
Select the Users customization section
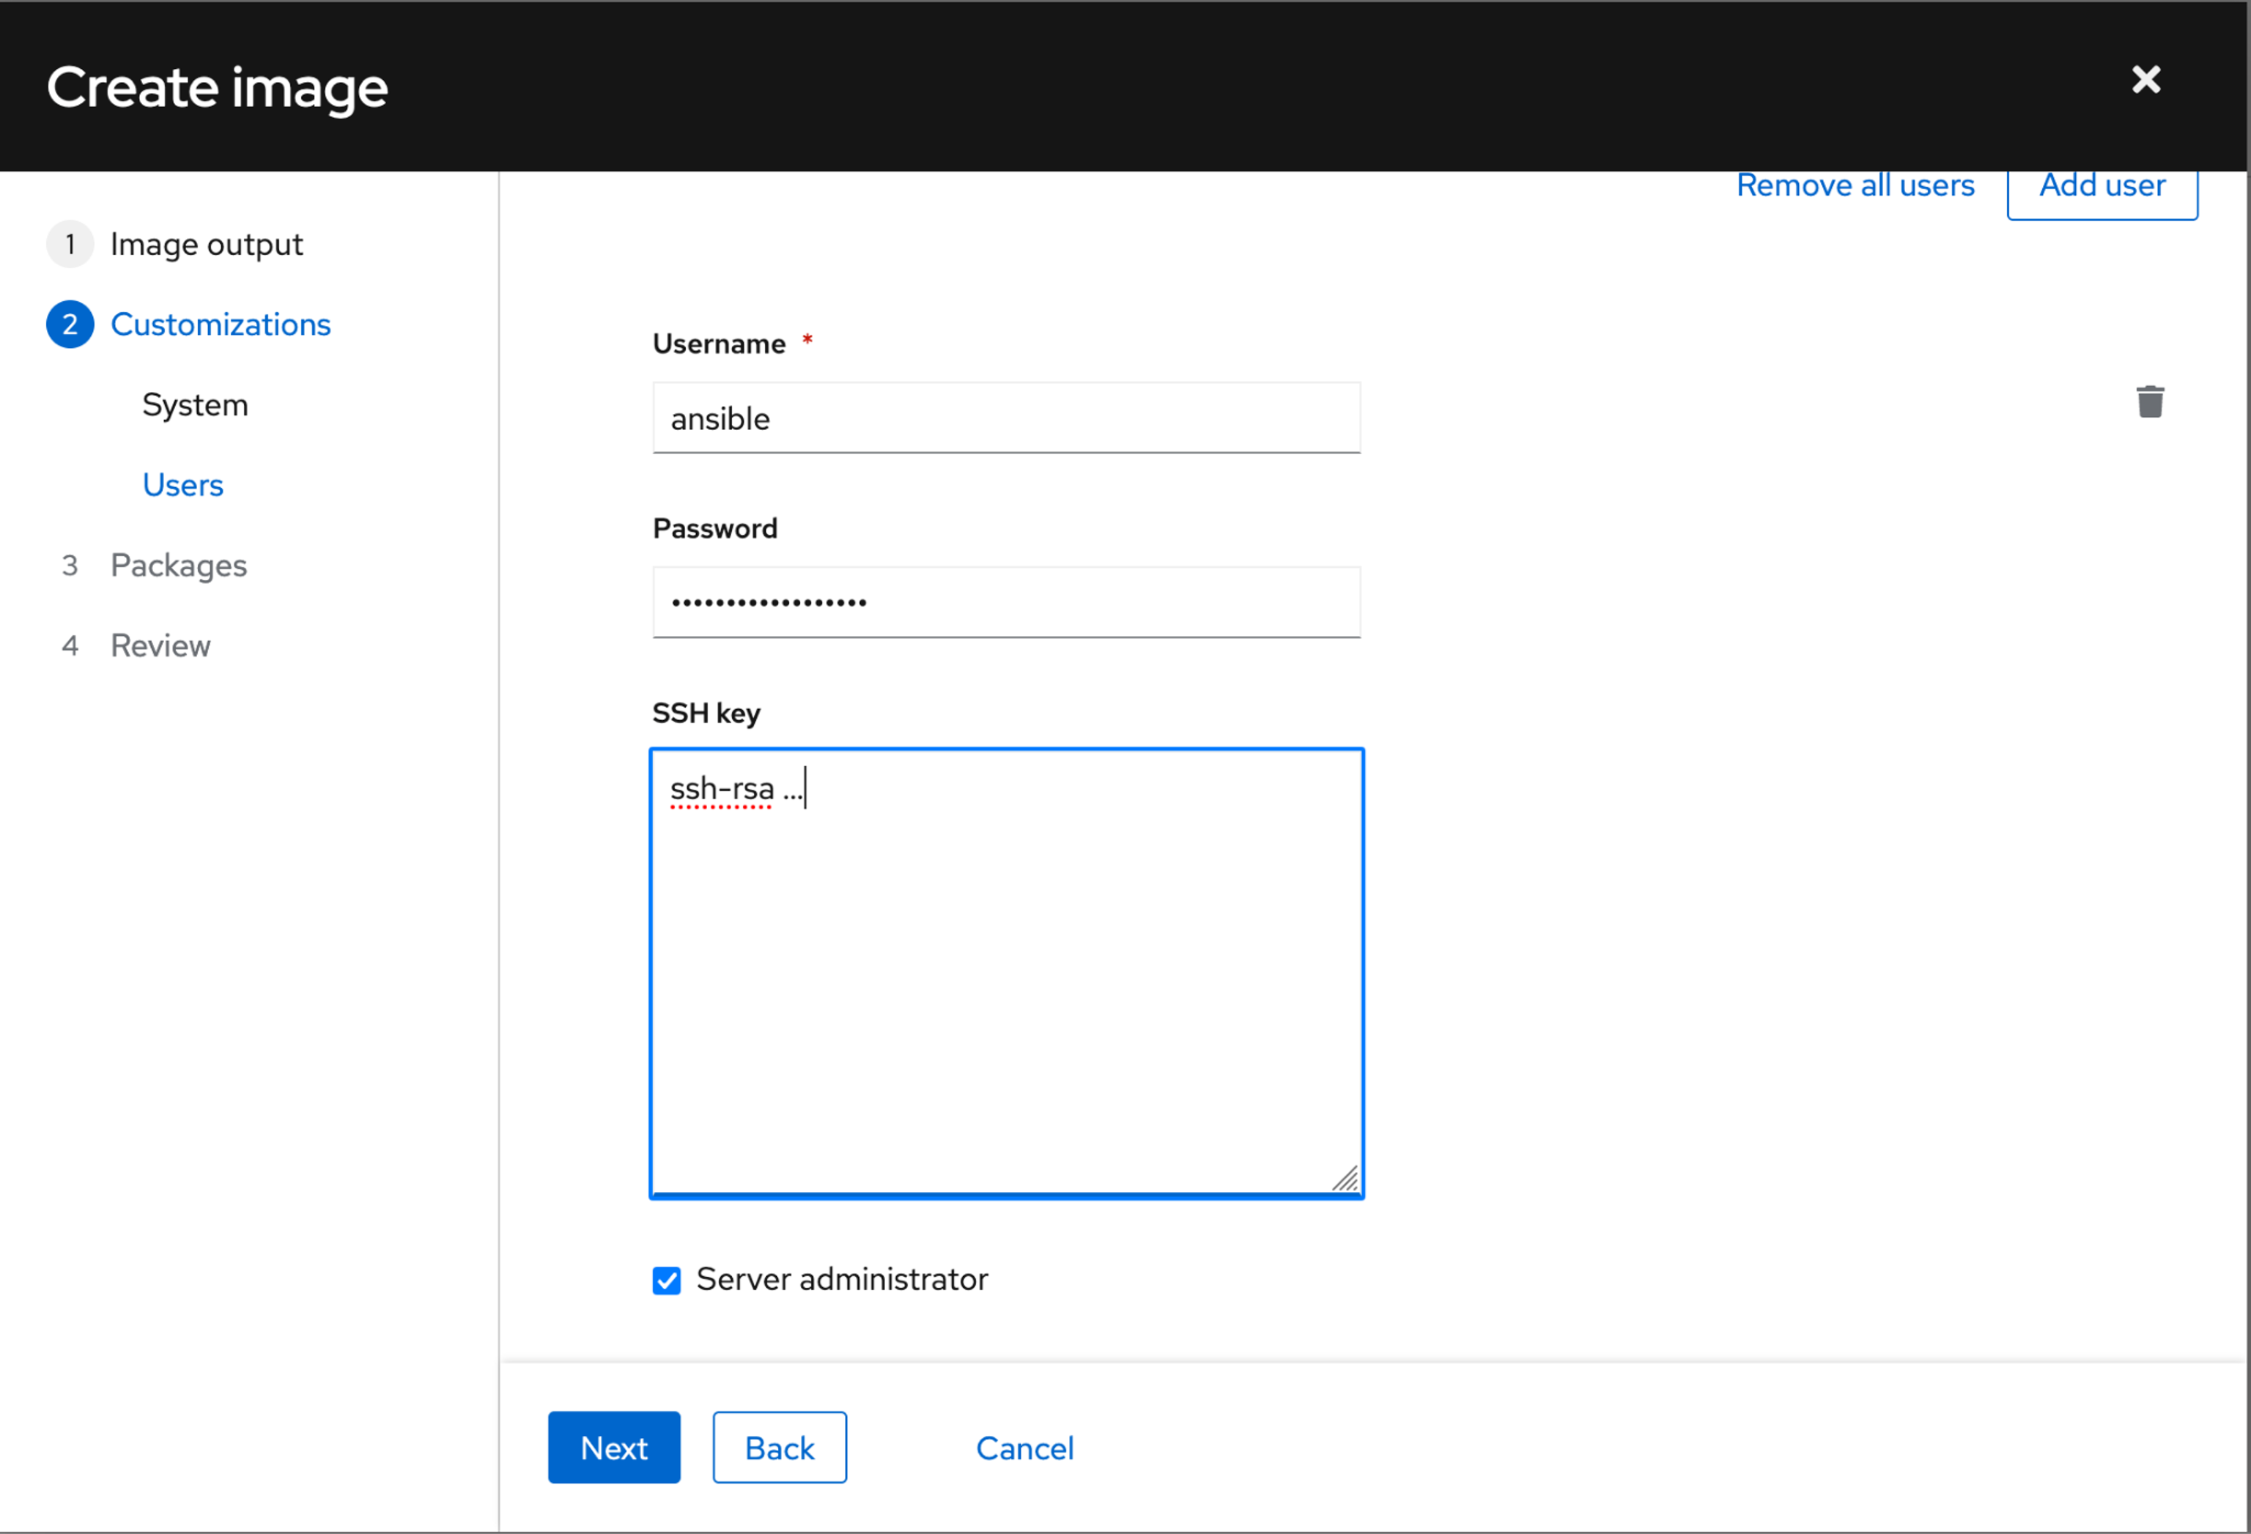click(x=182, y=484)
